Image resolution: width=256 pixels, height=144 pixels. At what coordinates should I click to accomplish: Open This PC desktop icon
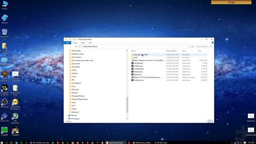pyautogui.click(x=4, y=5)
